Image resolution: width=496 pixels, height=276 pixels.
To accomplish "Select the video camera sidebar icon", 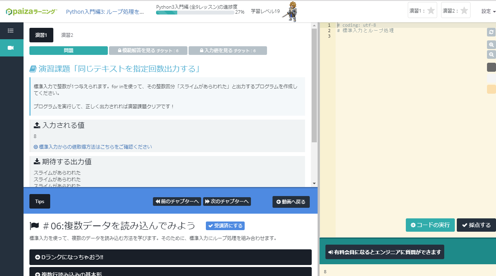I will click(x=11, y=48).
